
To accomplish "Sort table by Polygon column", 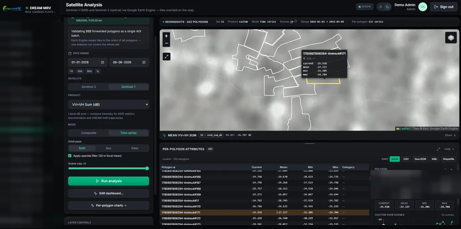I will click(168, 167).
